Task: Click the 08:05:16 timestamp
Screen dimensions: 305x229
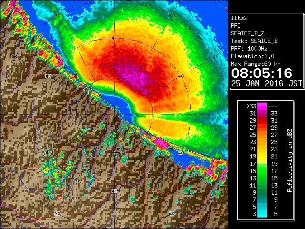Action: [x=262, y=73]
